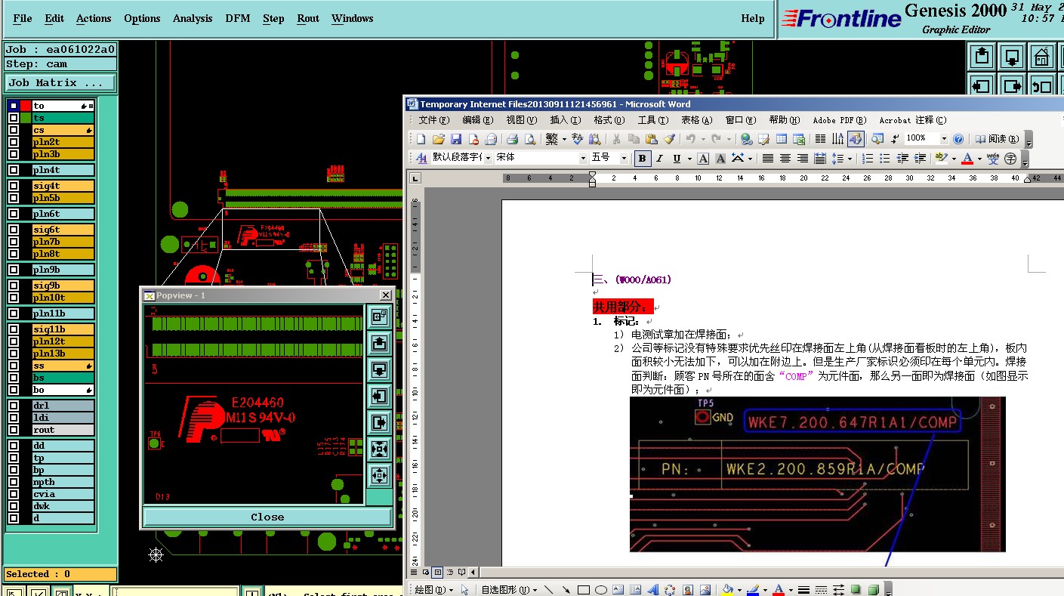Click Word's Format Painter brush icon
Image resolution: width=1064 pixels, height=596 pixels.
click(669, 139)
